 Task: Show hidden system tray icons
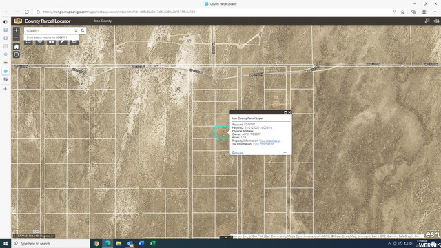(389, 243)
